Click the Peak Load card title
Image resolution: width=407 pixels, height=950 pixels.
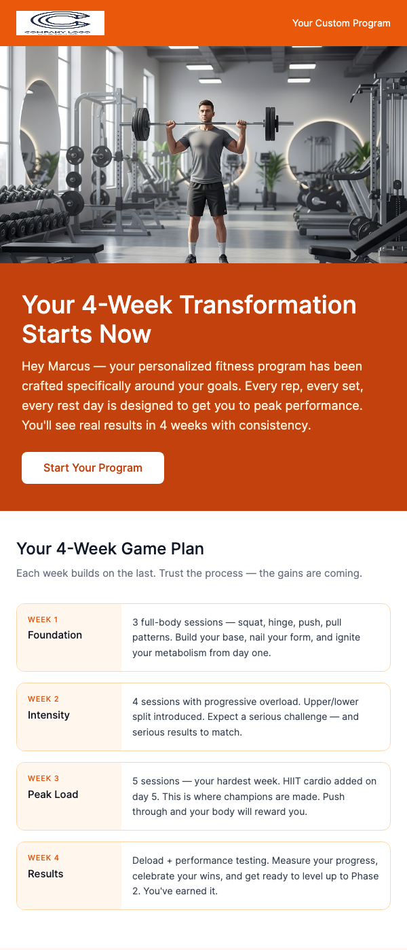[x=53, y=794]
